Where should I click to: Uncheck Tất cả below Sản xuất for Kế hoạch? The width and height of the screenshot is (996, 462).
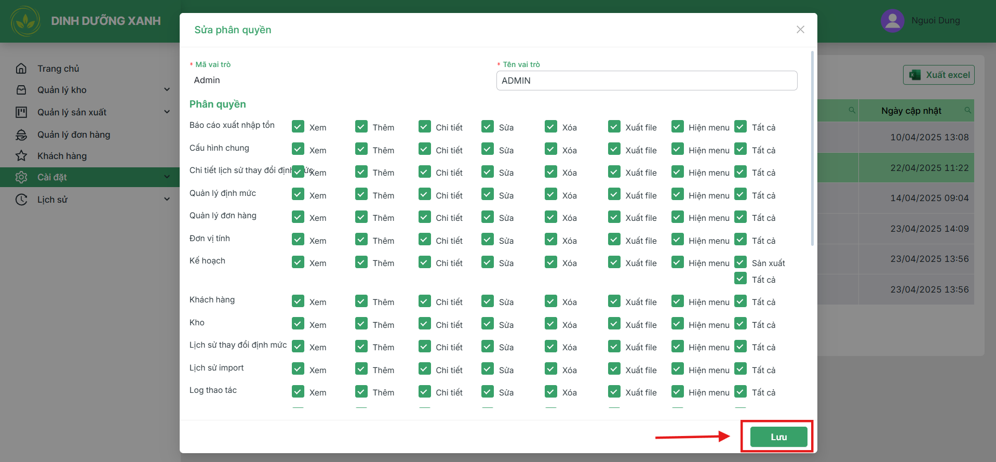tap(741, 279)
